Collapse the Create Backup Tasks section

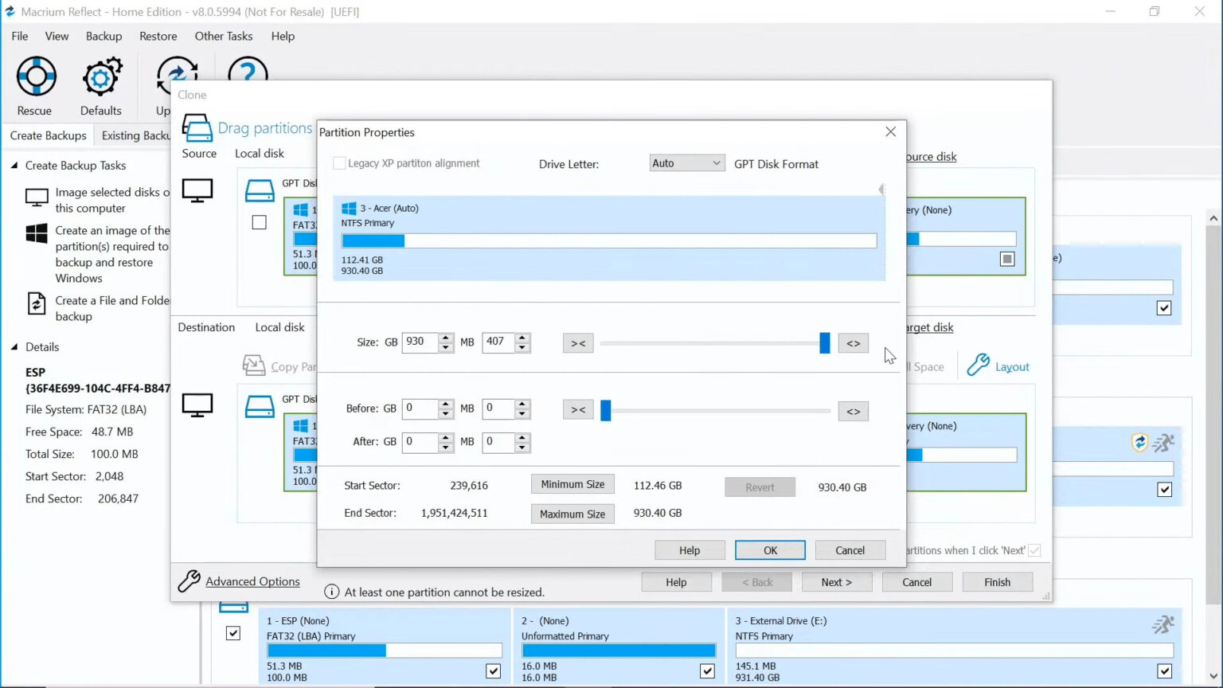tap(14, 166)
